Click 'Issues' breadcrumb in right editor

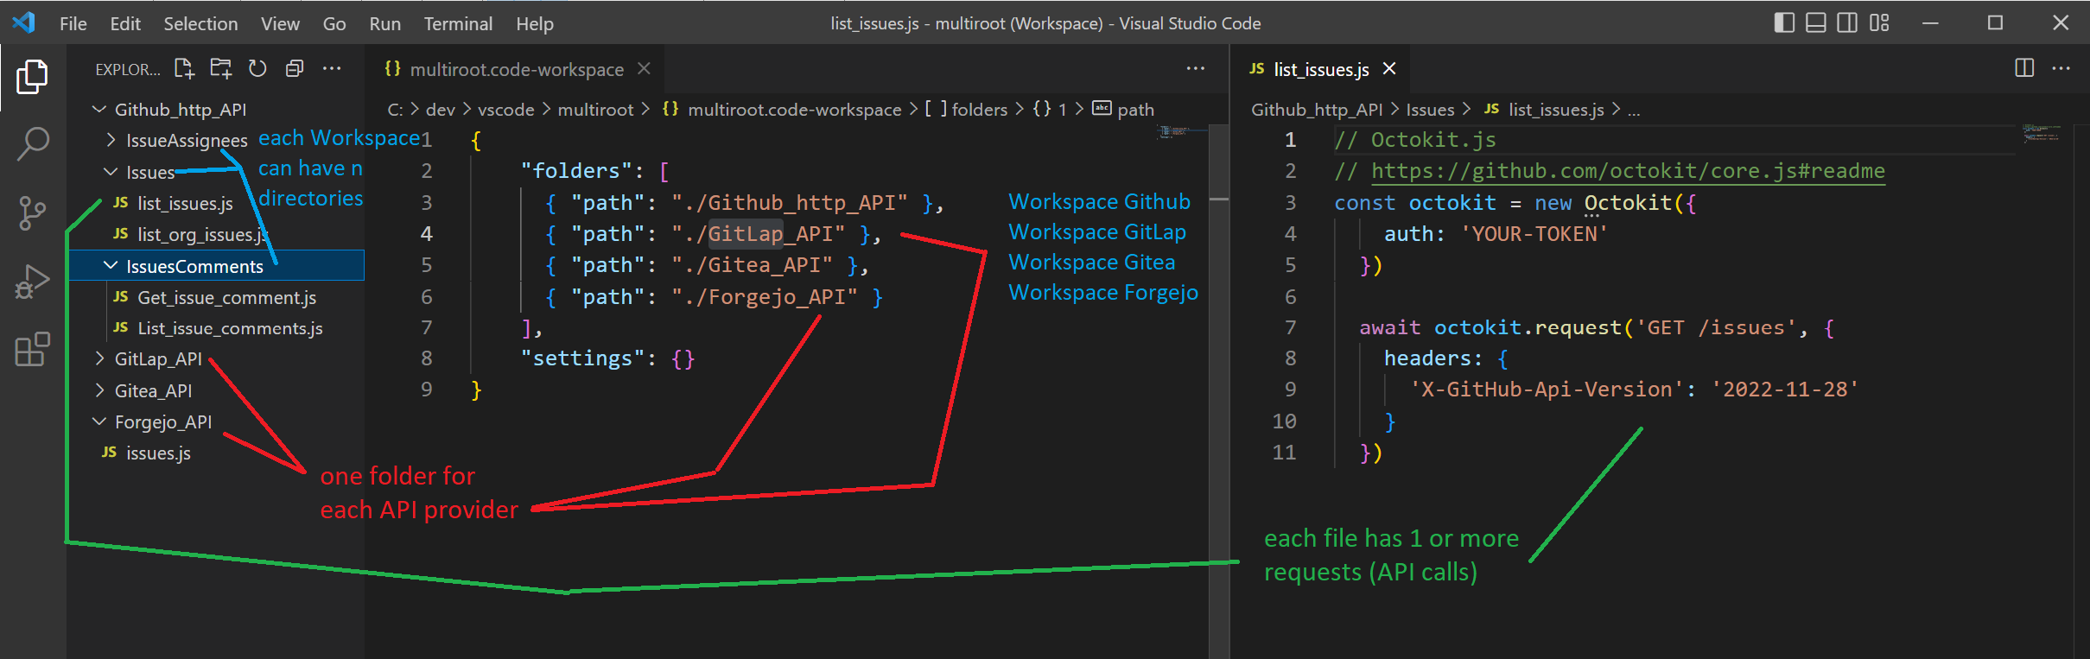pos(1430,109)
